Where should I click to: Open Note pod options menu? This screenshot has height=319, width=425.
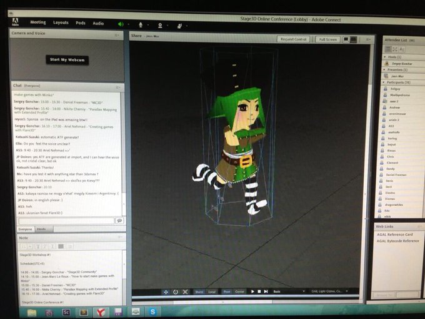[x=119, y=237]
